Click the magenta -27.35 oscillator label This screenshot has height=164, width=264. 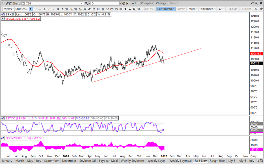pos(256,149)
